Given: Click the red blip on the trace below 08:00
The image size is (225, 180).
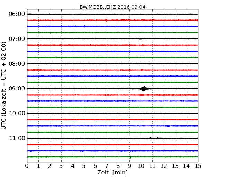Looking at the screenshot, I should [142, 70].
